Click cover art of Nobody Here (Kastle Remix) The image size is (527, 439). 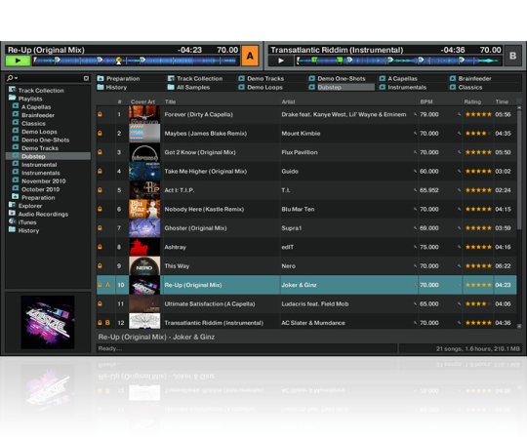tap(144, 209)
